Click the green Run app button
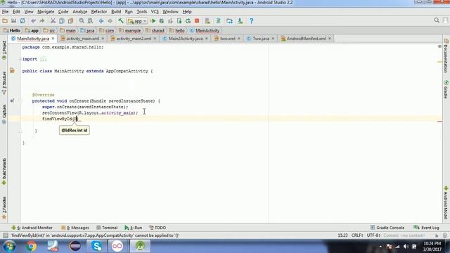450x253 pixels. pos(153,21)
